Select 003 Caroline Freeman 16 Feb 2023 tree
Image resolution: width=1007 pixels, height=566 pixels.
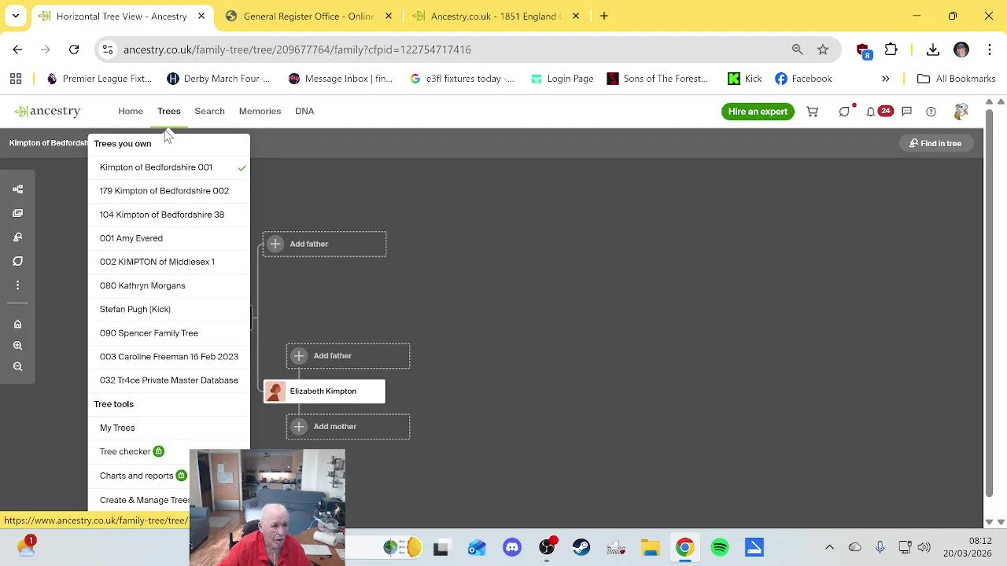(169, 357)
